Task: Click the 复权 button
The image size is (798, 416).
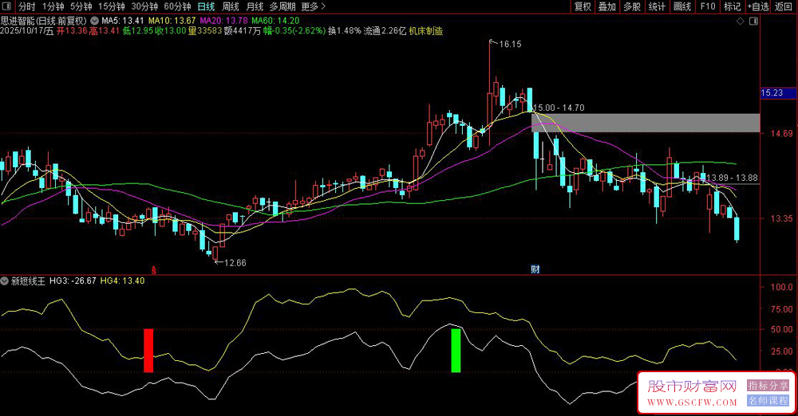Action: tap(583, 6)
